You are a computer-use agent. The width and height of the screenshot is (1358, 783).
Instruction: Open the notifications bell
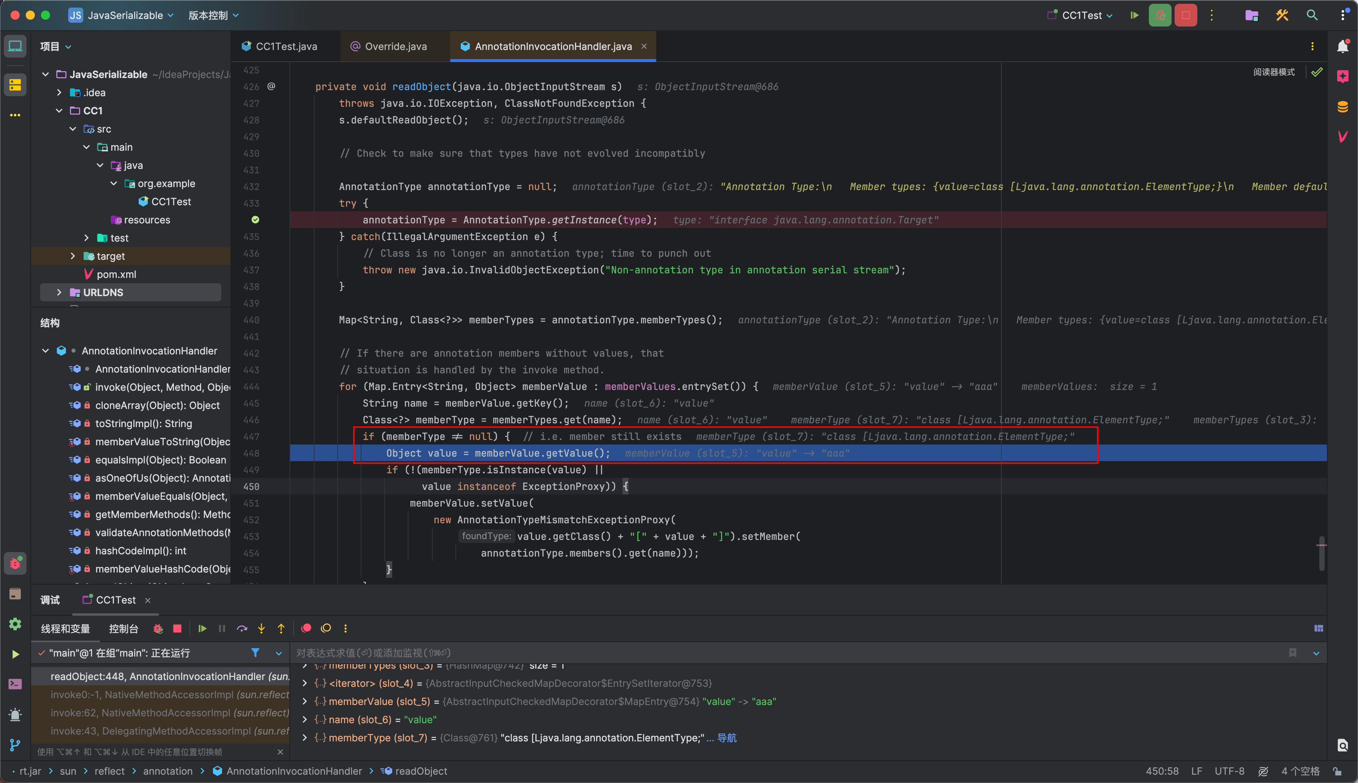click(x=1343, y=46)
